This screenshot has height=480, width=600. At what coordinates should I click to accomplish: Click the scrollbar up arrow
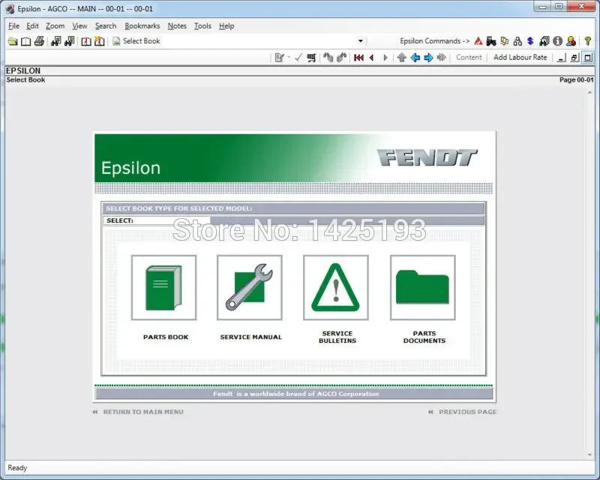coord(589,93)
